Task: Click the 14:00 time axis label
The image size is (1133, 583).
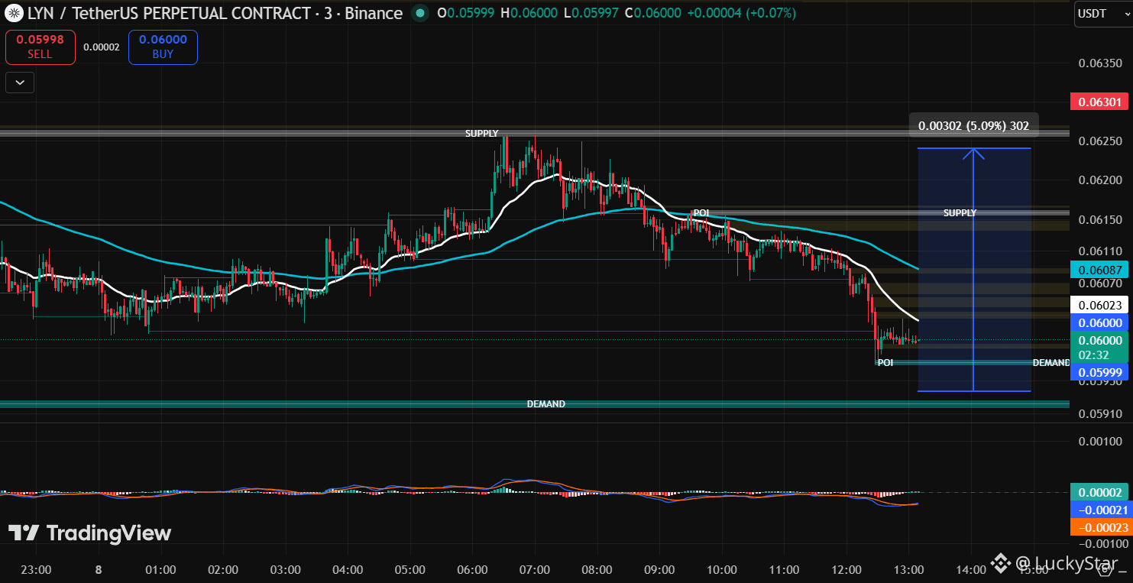Action: 971,569
